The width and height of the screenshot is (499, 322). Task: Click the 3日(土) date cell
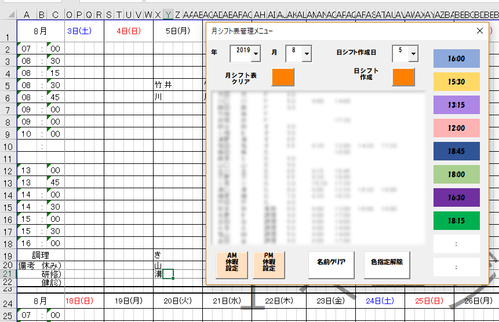85,31
